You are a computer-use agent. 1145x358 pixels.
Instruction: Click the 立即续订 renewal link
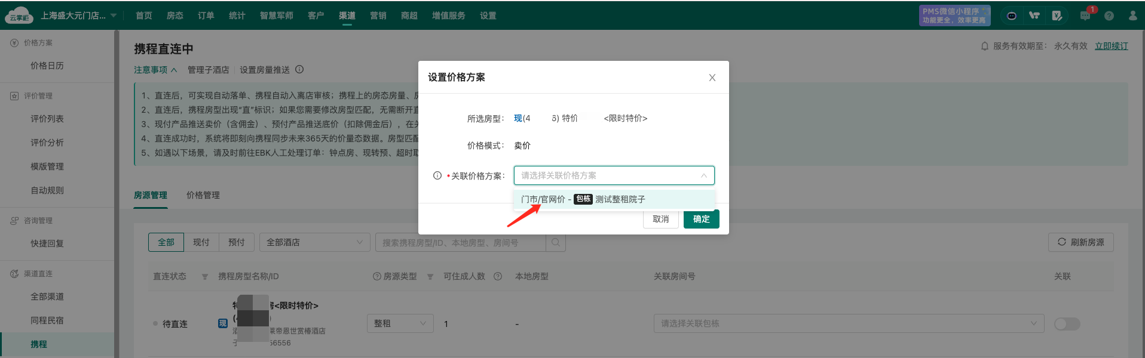(1111, 46)
